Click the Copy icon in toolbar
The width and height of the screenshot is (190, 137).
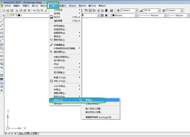(x=38, y=11)
